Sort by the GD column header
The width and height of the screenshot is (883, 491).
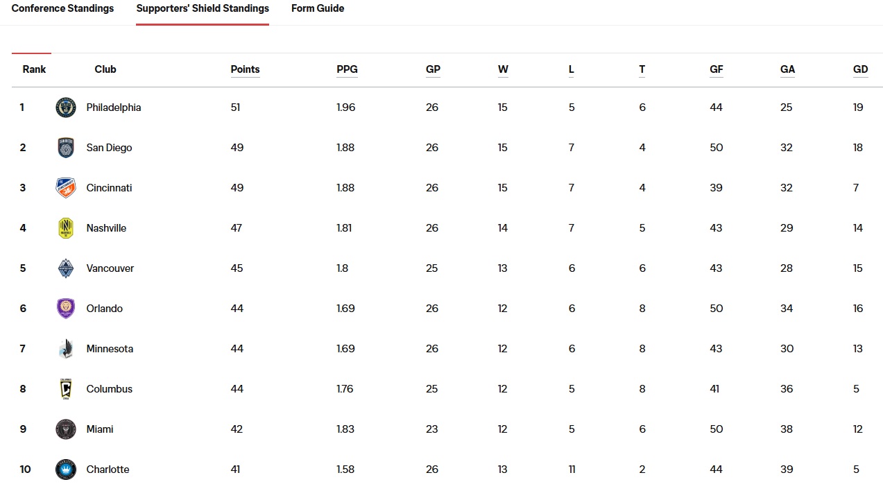click(x=860, y=69)
